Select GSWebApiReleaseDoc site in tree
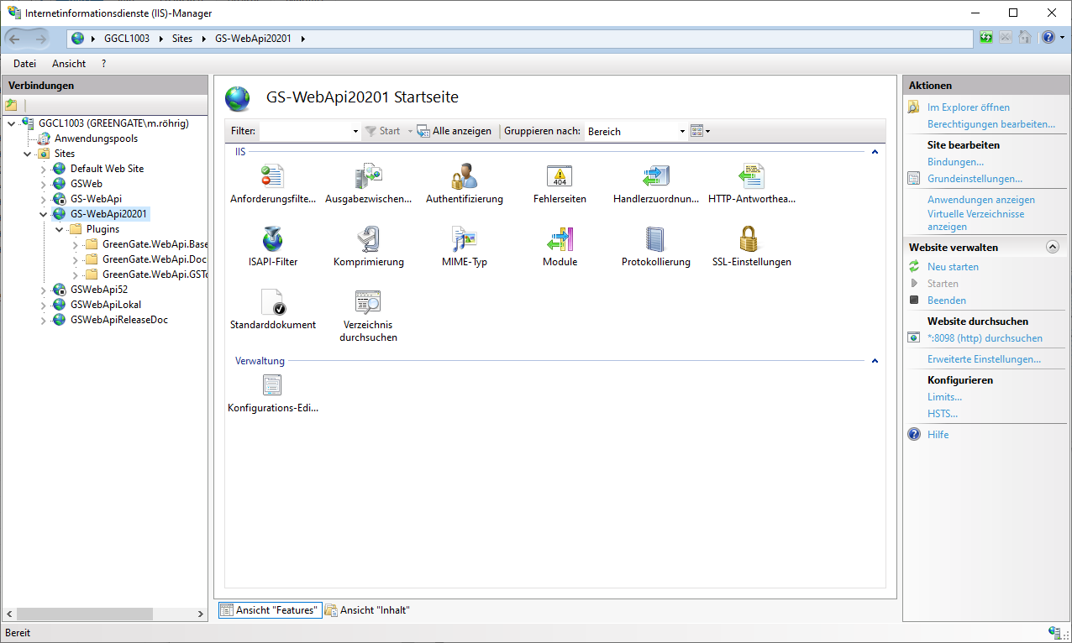The width and height of the screenshot is (1072, 643). click(118, 320)
